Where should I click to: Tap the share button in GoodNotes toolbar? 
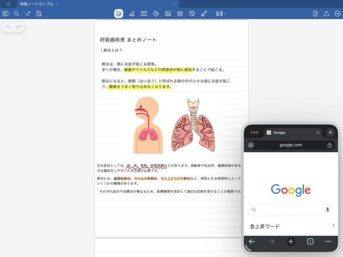(326, 14)
